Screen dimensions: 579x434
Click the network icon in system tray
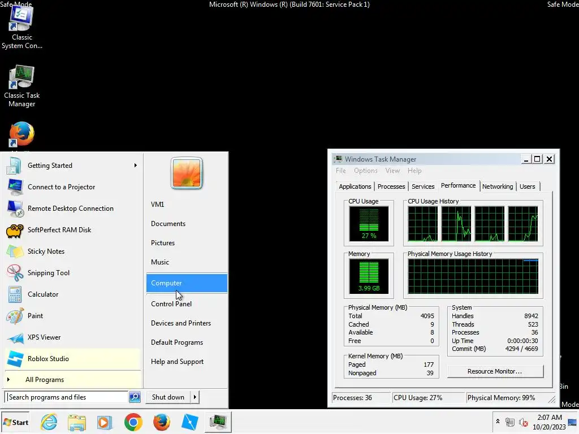pos(510,422)
